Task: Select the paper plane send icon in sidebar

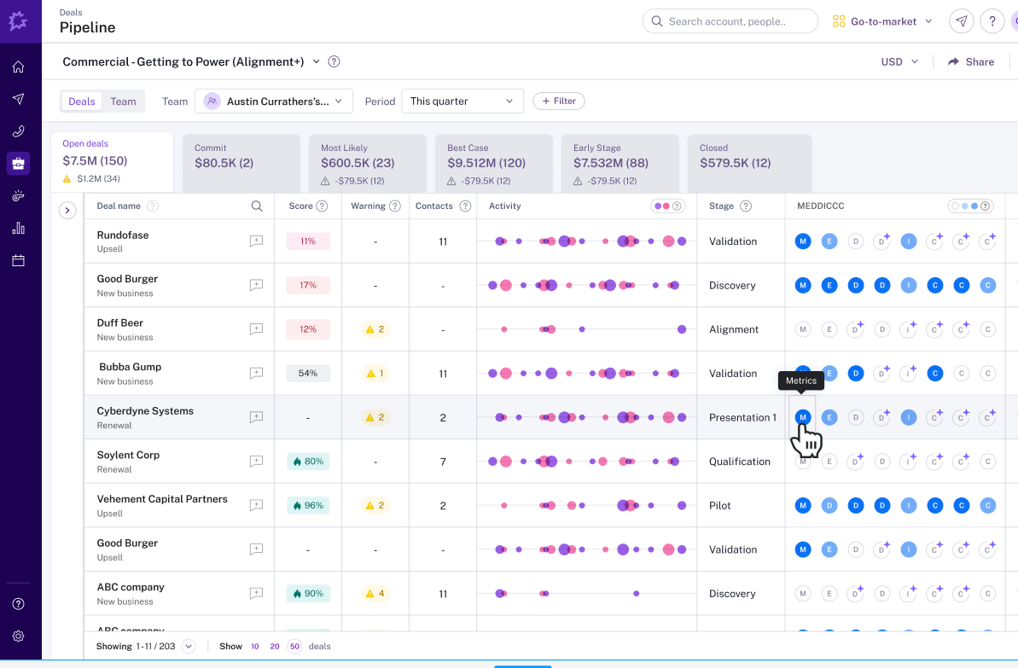Action: (19, 98)
